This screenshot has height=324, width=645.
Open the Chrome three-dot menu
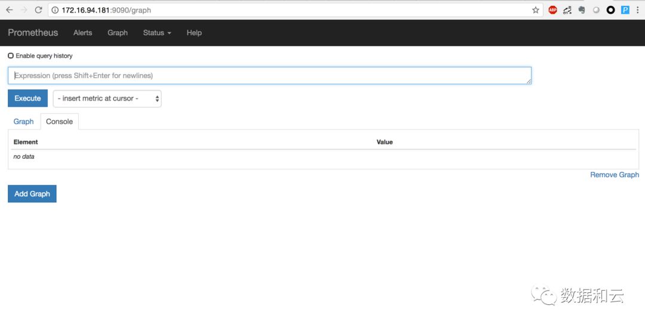click(x=638, y=10)
